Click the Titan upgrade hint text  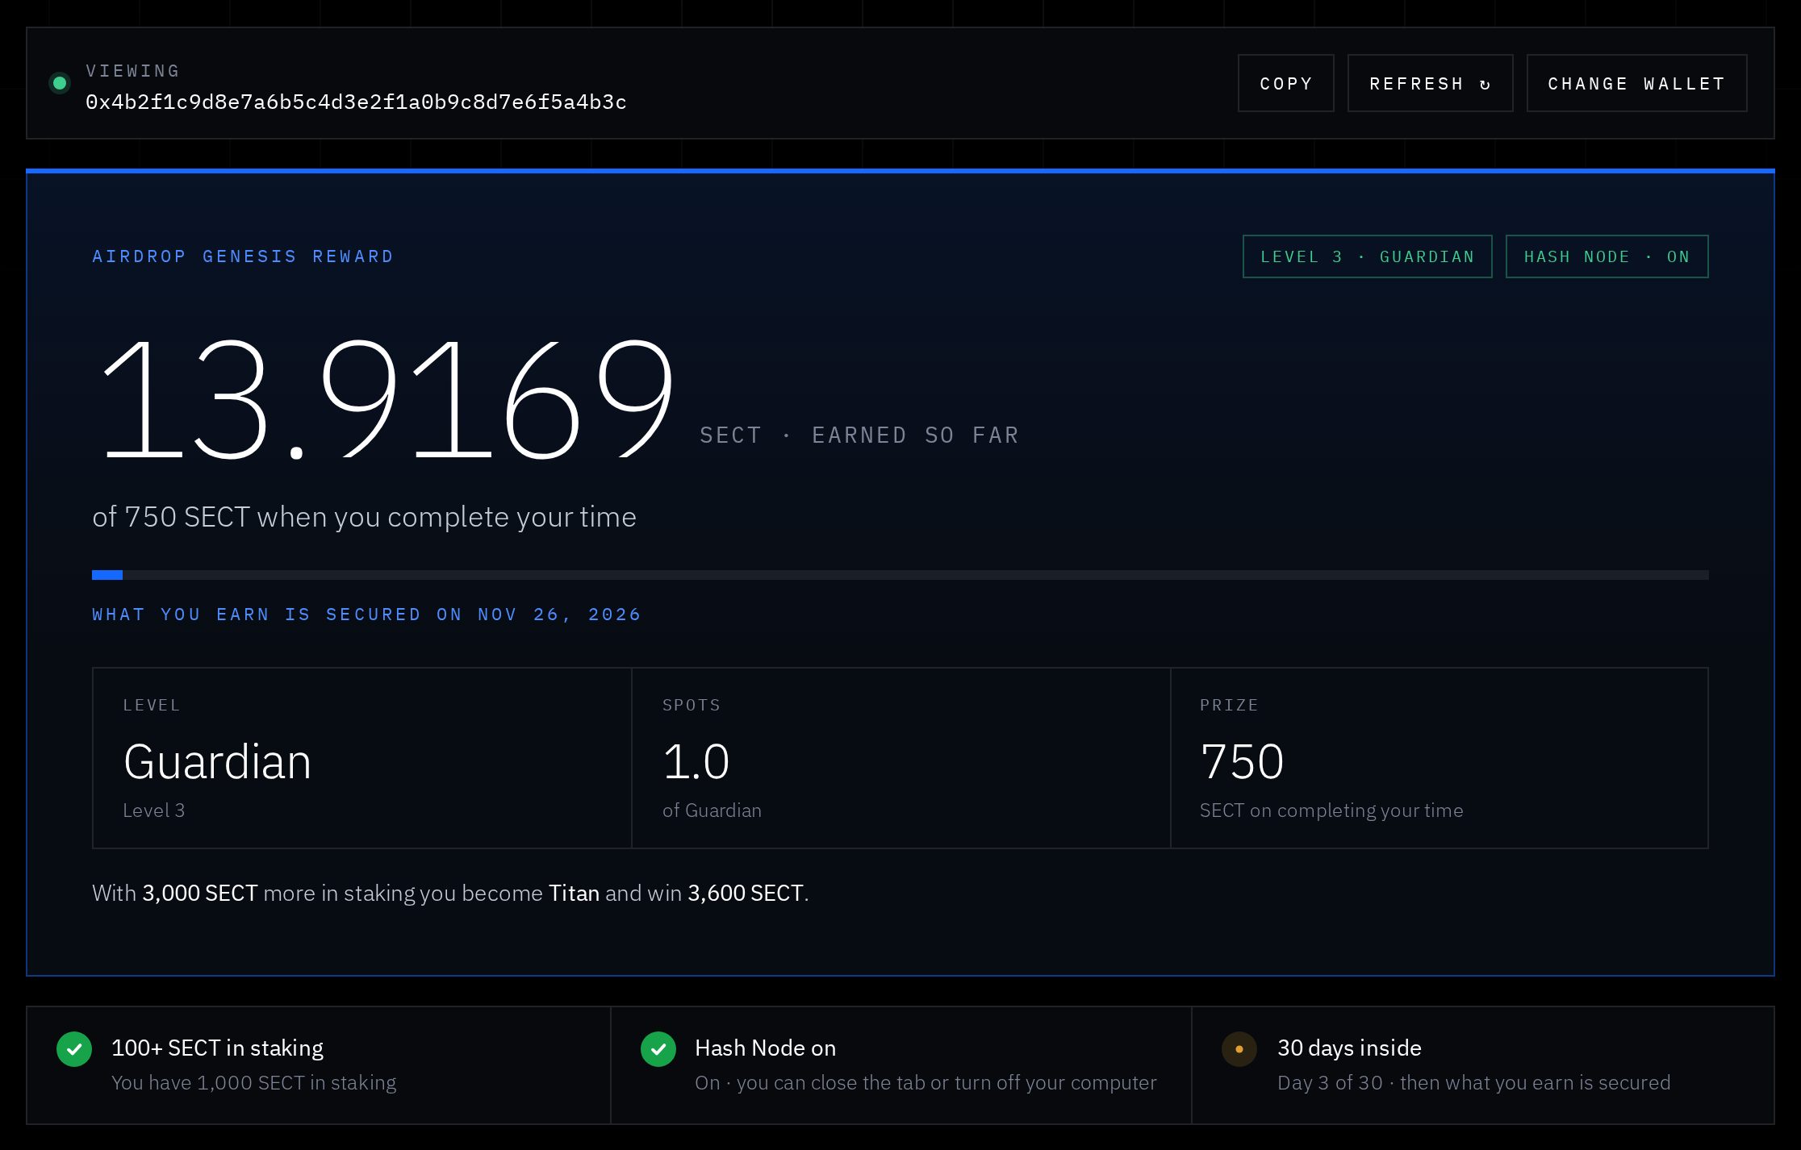450,893
